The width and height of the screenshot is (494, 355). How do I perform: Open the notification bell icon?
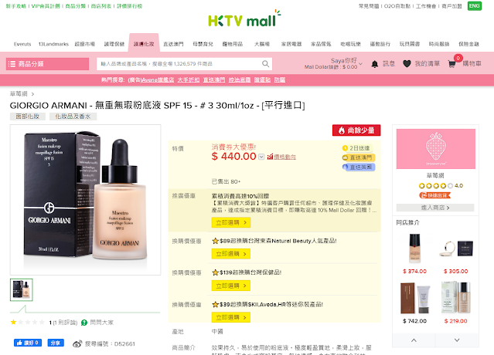375,64
